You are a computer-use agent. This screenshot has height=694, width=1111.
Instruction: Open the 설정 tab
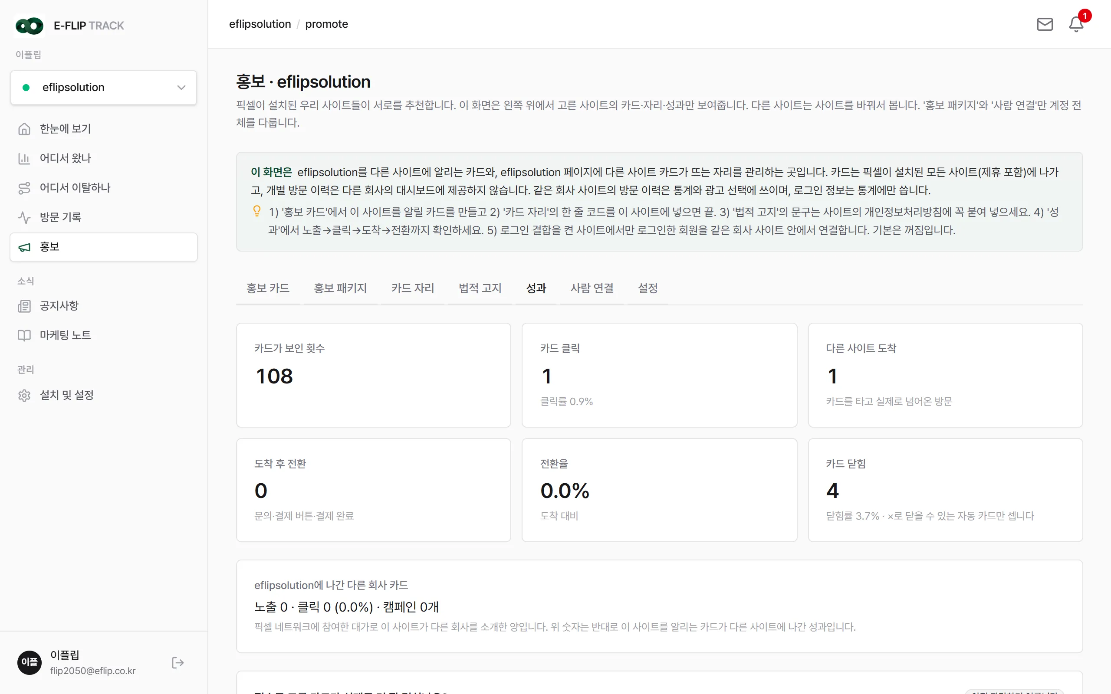pyautogui.click(x=648, y=288)
